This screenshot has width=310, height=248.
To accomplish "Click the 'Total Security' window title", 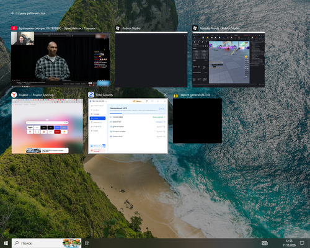I will coord(104,95).
